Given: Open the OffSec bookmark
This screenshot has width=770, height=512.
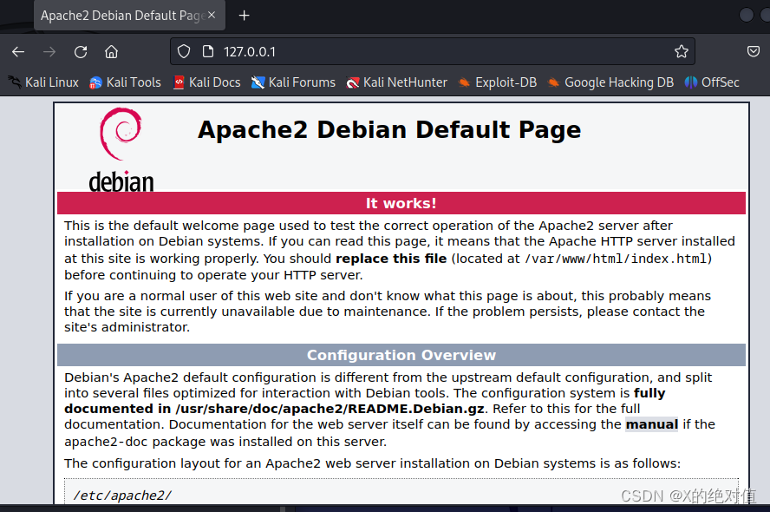Looking at the screenshot, I should (x=712, y=82).
